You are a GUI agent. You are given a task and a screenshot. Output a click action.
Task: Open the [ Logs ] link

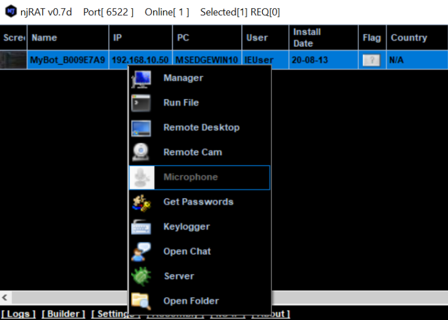[x=19, y=314]
